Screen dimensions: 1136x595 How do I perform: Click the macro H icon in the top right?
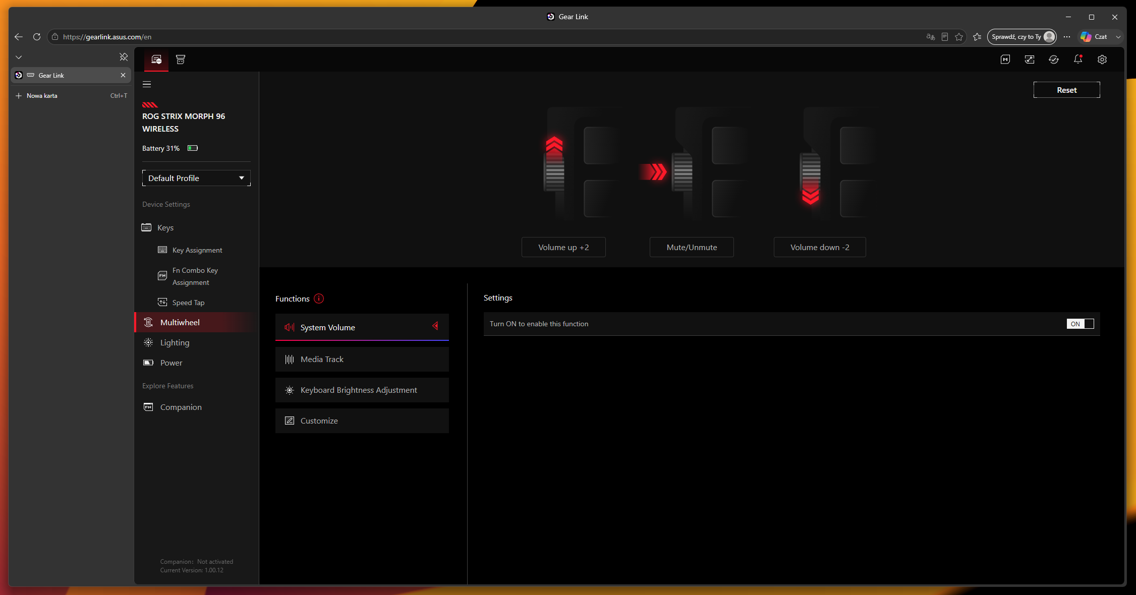1005,59
